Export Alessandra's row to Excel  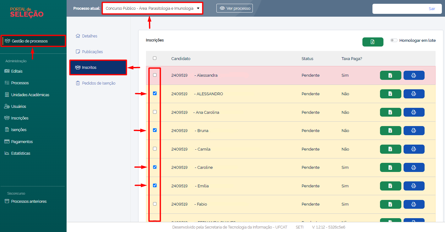[390, 75]
